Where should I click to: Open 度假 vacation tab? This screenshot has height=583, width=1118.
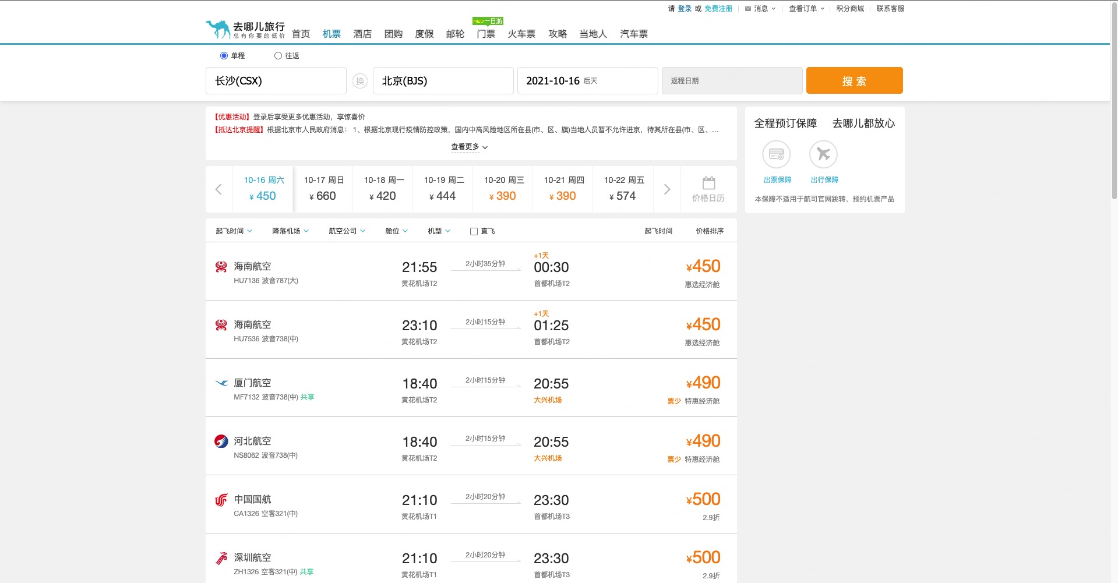[x=425, y=34]
